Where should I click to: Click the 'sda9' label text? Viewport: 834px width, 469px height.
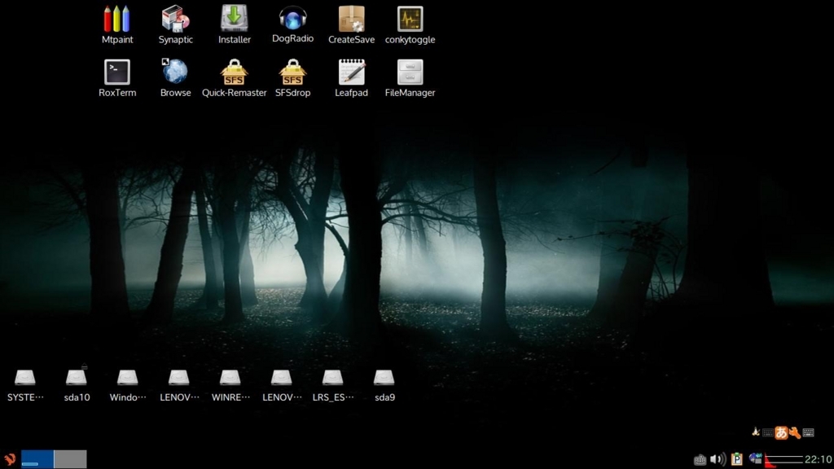click(384, 397)
